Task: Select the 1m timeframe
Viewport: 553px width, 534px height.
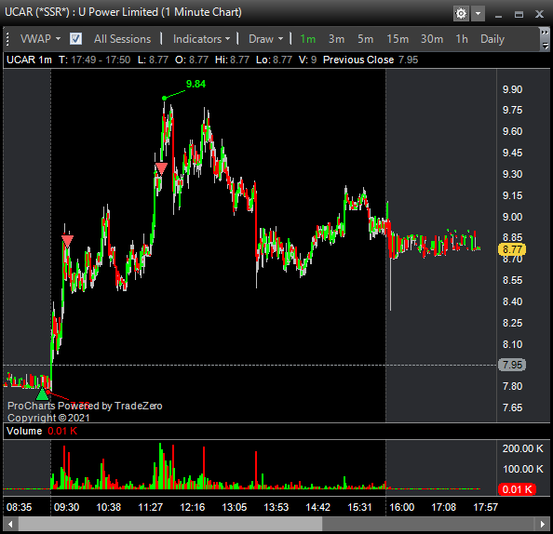Action: tap(307, 39)
